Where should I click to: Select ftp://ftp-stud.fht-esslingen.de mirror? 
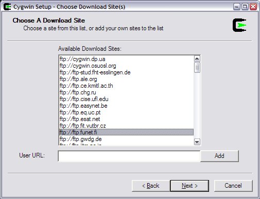126,72
